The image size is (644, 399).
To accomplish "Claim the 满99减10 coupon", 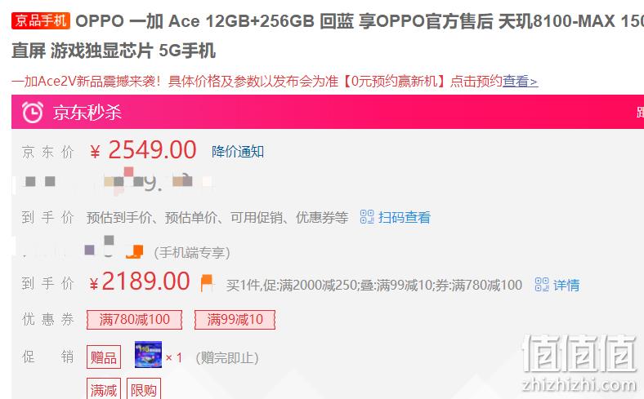I will [x=235, y=320].
